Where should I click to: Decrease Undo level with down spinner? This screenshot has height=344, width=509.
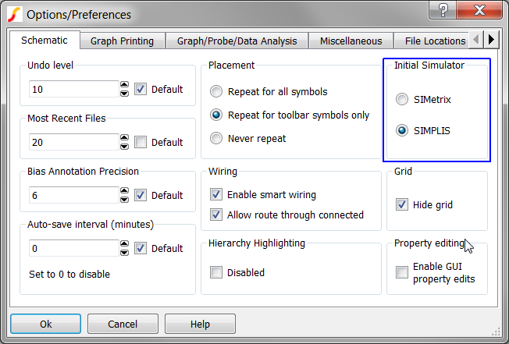pyautogui.click(x=124, y=94)
